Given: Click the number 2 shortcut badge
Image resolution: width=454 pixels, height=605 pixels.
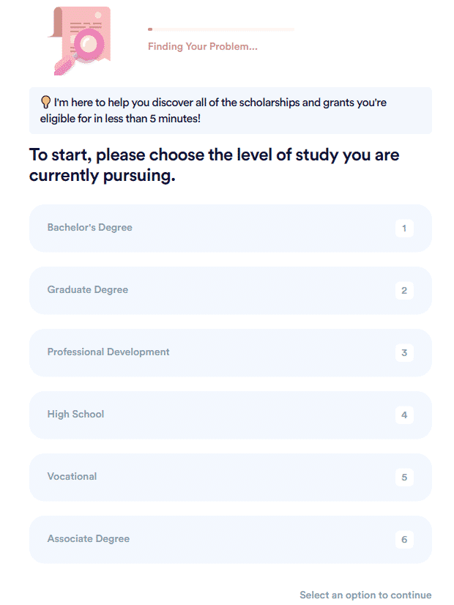Looking at the screenshot, I should click(404, 290).
